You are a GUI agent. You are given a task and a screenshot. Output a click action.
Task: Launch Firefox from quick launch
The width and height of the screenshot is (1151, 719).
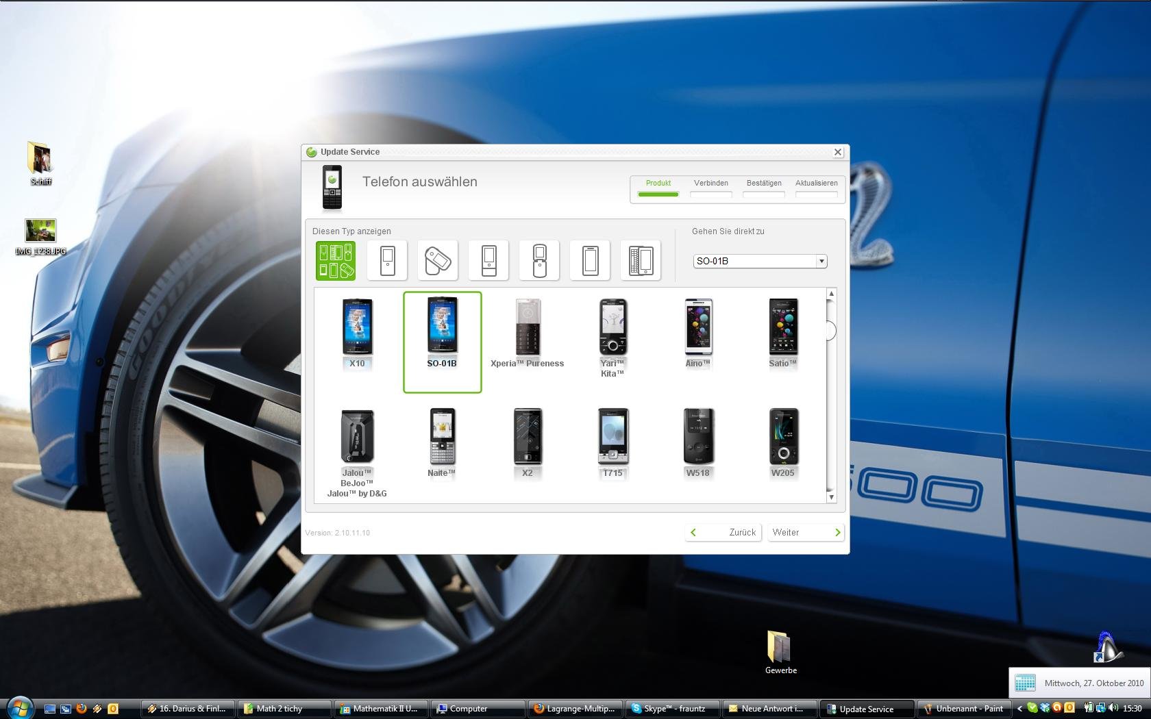click(82, 709)
